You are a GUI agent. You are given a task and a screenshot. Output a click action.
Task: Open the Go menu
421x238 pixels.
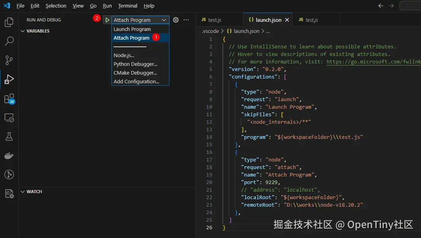(93, 6)
